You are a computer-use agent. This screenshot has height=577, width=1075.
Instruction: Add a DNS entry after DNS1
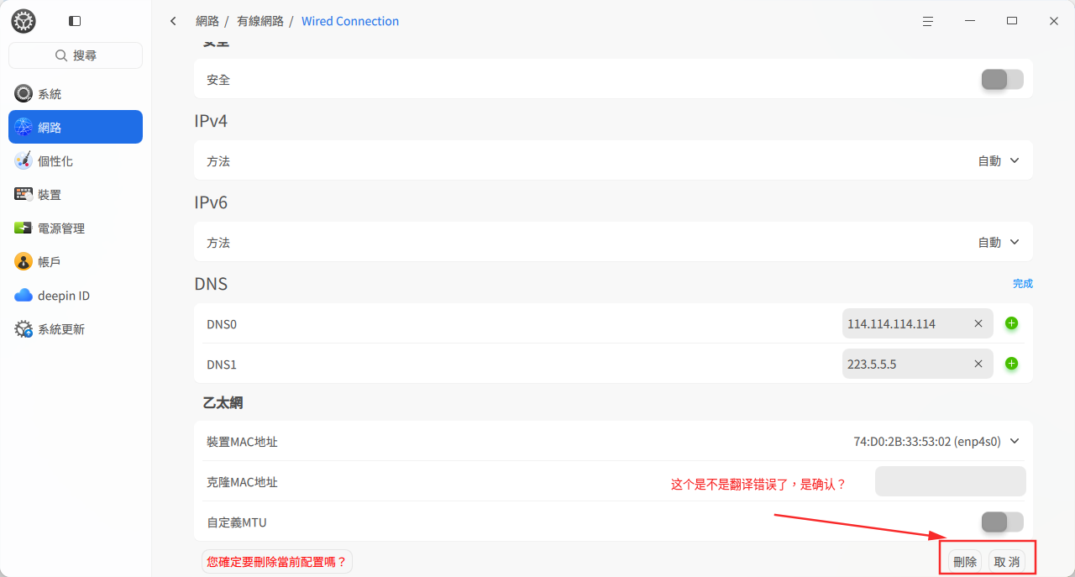[x=1012, y=364]
